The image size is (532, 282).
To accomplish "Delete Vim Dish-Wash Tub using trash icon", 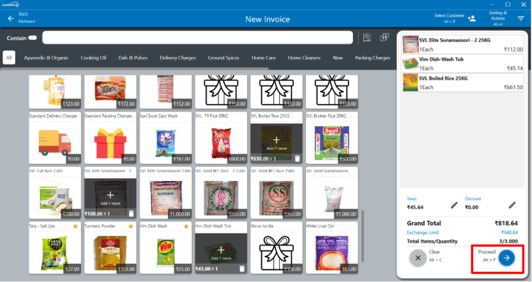I will click(x=242, y=269).
